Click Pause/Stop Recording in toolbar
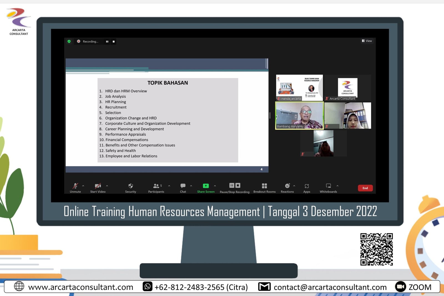 [234, 186]
